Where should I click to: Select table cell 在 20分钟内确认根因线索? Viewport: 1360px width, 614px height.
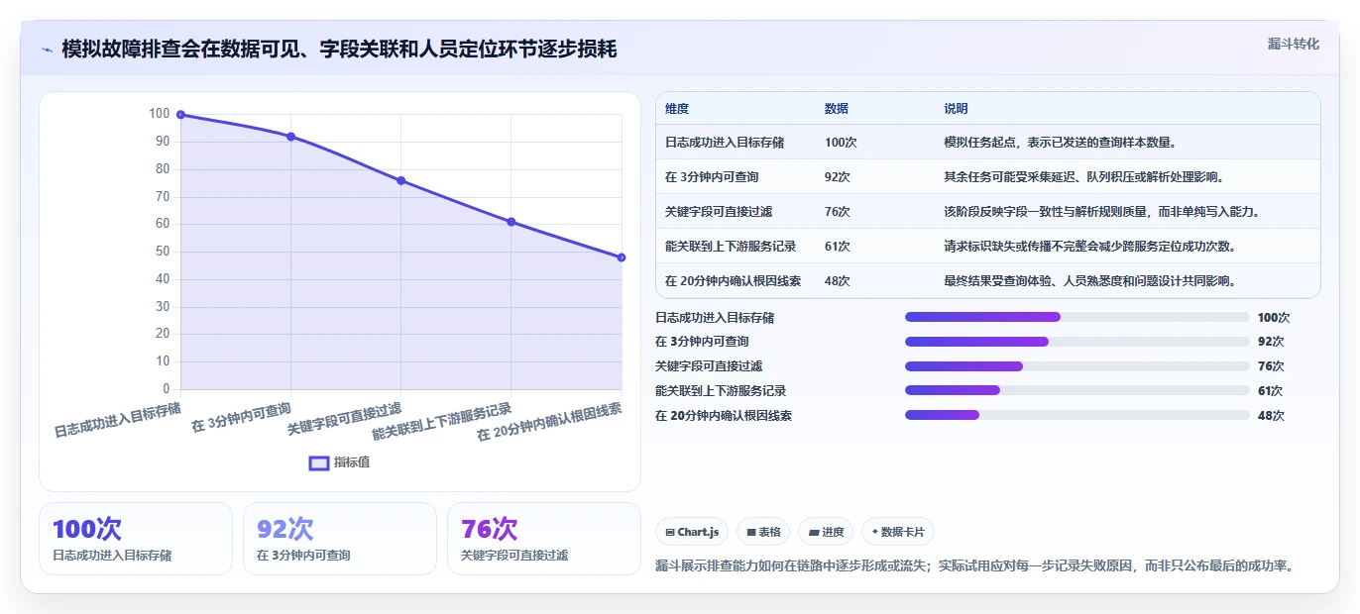point(734,281)
